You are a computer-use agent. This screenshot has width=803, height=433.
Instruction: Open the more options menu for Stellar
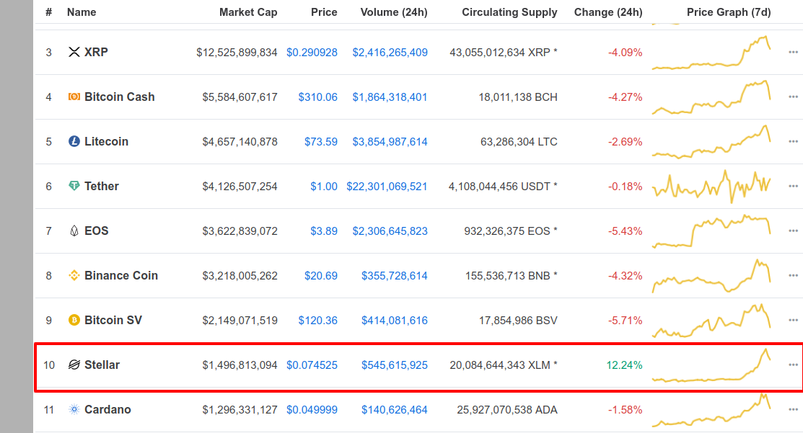tap(794, 365)
